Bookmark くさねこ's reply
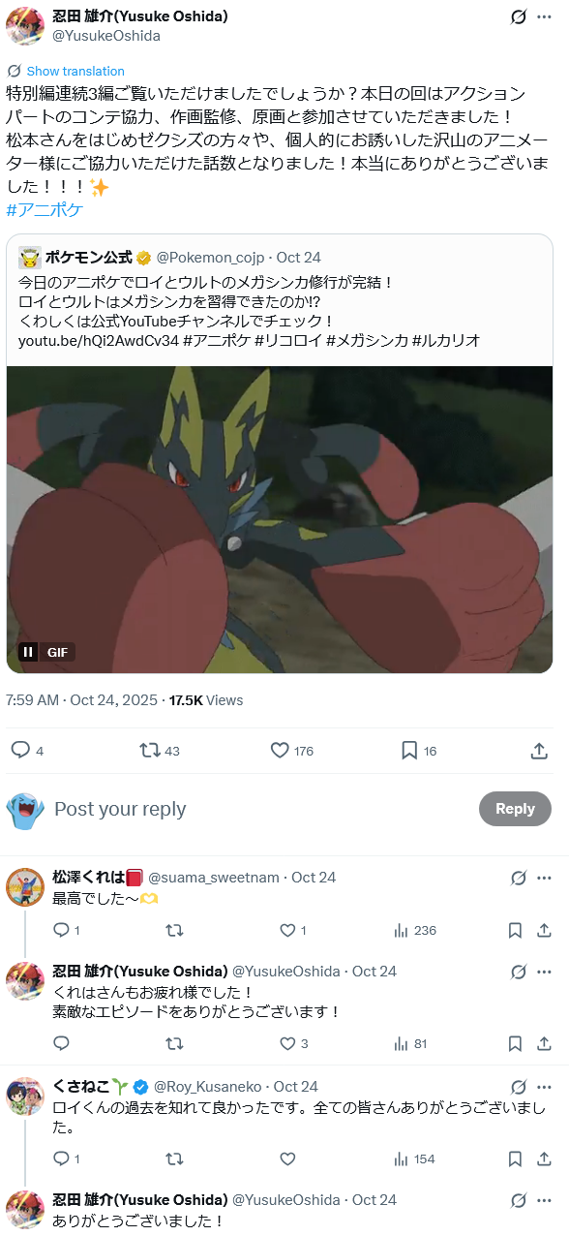Image resolution: width=569 pixels, height=1236 pixels. (x=516, y=1159)
